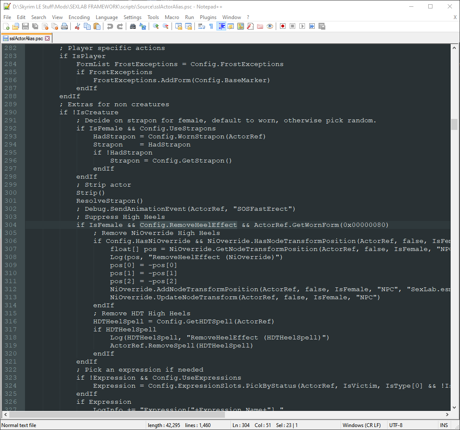This screenshot has height=430, width=460.
Task: Open the File menu
Action: pyautogui.click(x=7, y=17)
